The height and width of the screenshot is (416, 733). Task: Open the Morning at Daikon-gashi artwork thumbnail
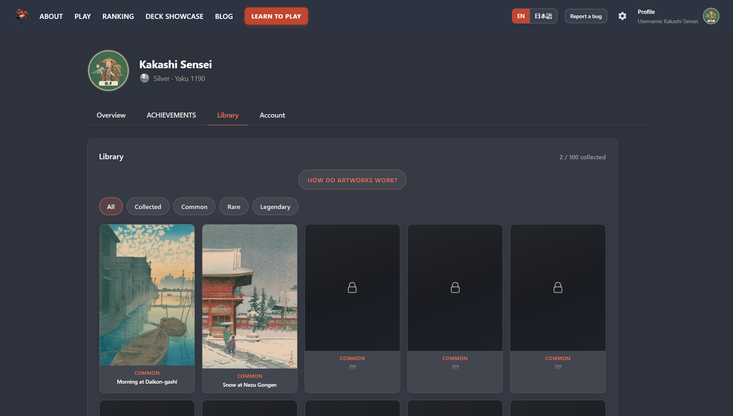point(147,295)
